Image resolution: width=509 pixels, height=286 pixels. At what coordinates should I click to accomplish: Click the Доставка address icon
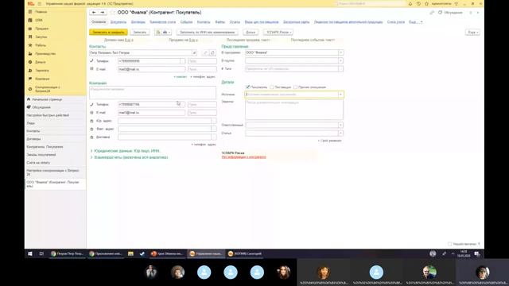pyautogui.click(x=91, y=137)
